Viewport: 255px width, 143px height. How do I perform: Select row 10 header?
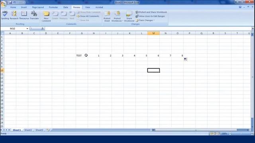pos(2,71)
